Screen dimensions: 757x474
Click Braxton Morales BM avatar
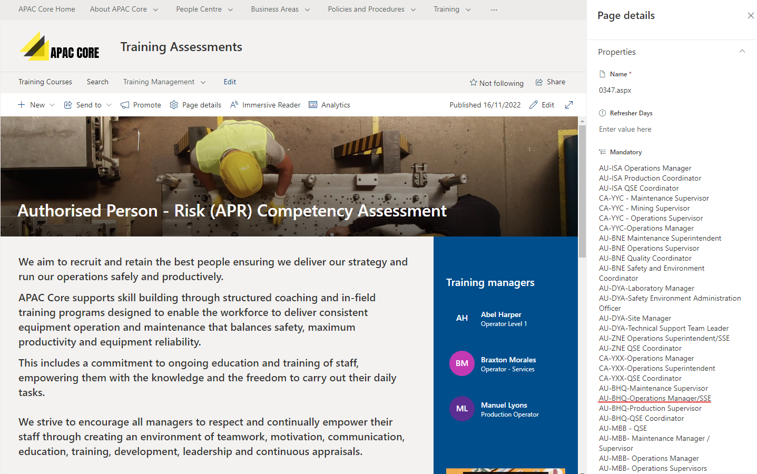pyautogui.click(x=462, y=363)
